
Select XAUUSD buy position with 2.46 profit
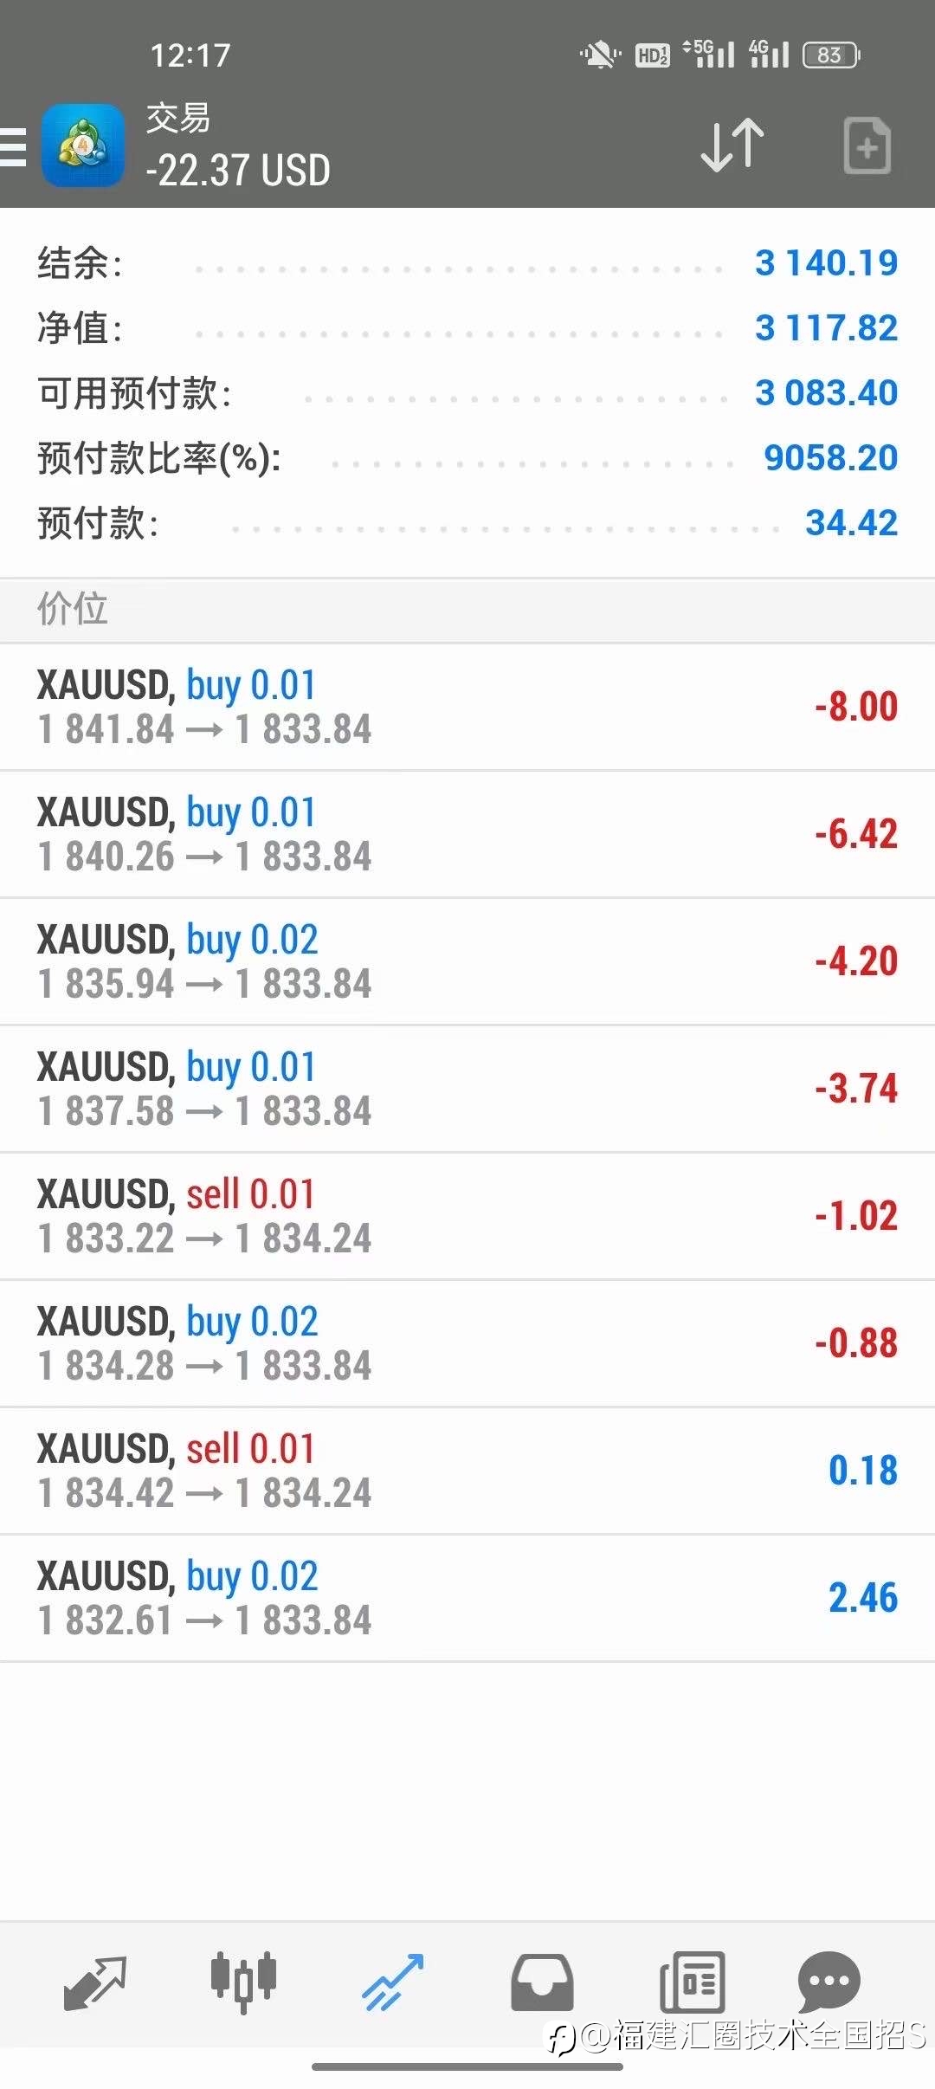click(x=467, y=1598)
